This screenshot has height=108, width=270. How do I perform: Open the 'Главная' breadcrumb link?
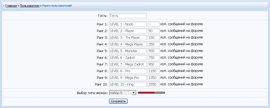tap(11, 5)
